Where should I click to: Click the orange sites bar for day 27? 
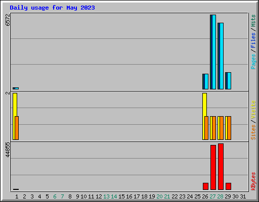coord(214,128)
